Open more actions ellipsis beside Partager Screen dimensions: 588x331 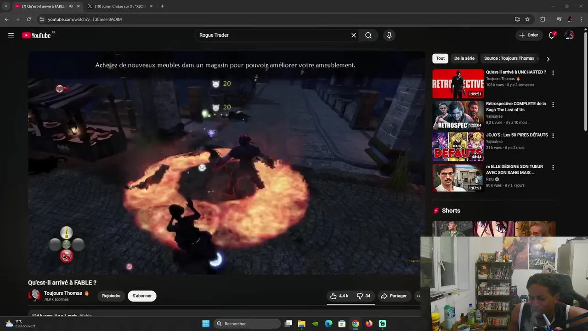point(418,296)
